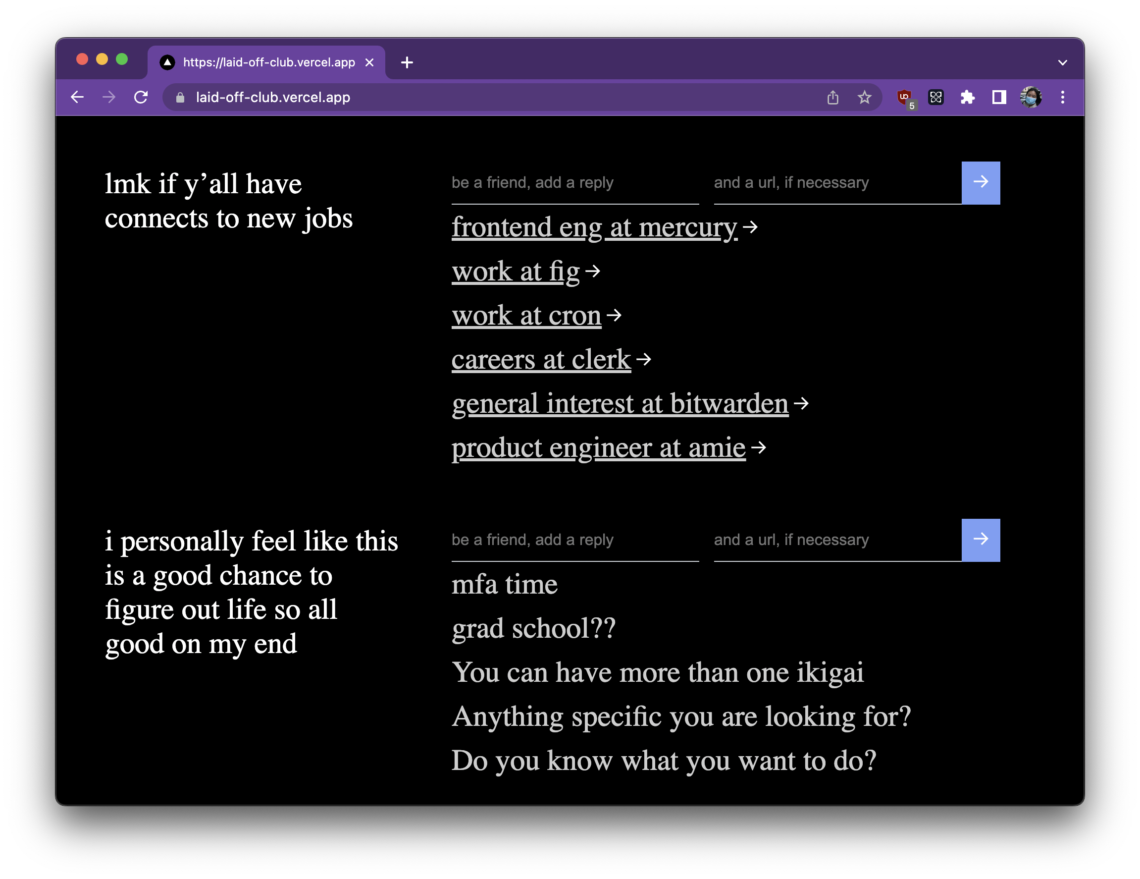This screenshot has height=879, width=1140.
Task: Open the uBlock Origin extension icon
Action: tap(905, 98)
